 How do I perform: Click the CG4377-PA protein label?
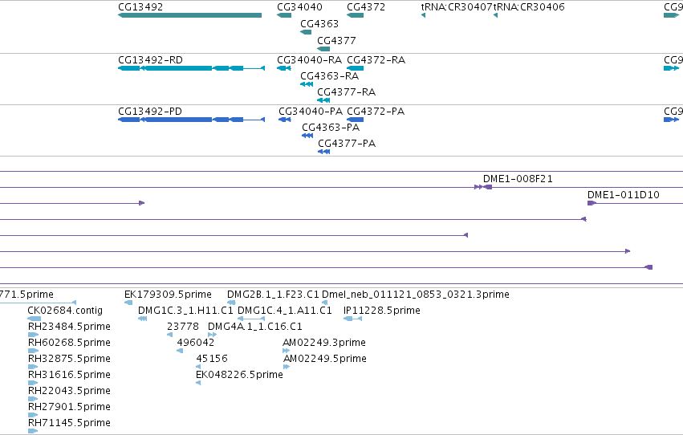347,143
